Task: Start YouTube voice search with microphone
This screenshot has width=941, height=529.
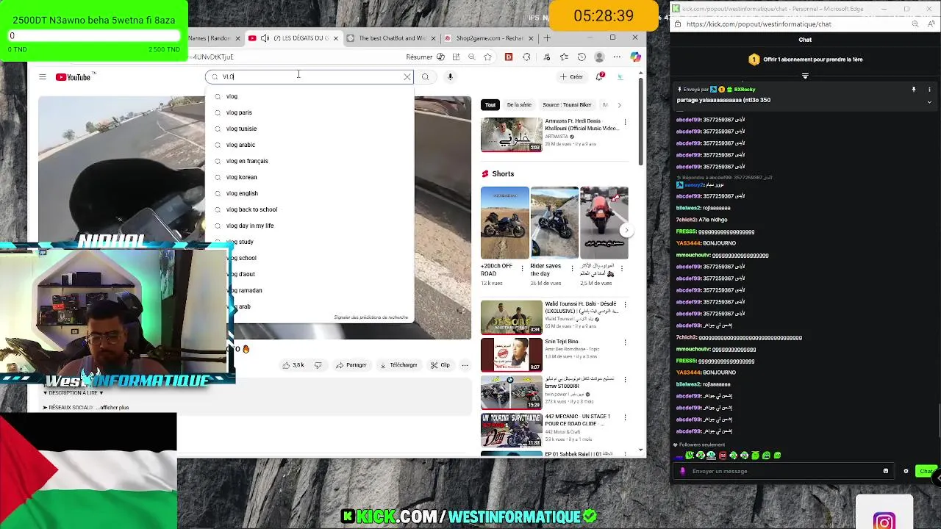Action: click(450, 76)
